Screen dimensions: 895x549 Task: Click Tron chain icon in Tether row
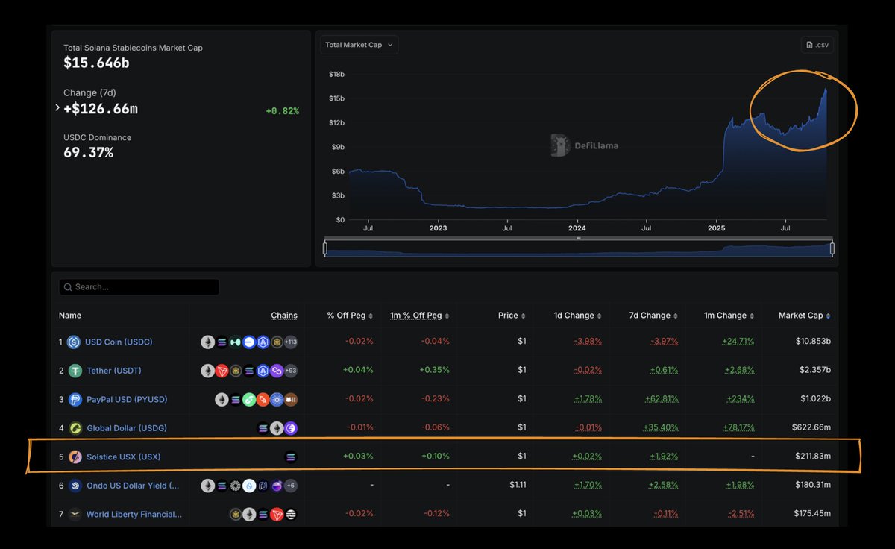coord(222,371)
